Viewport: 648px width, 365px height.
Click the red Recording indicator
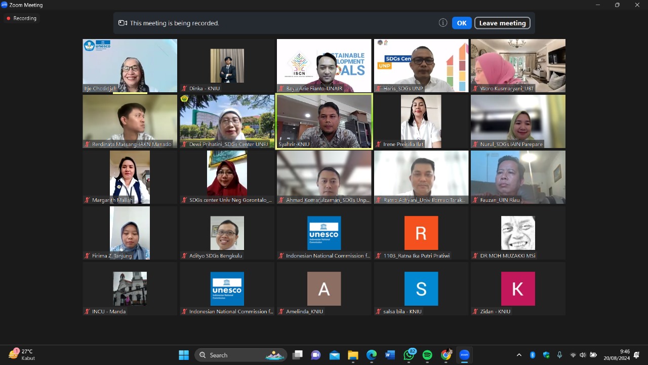point(21,18)
